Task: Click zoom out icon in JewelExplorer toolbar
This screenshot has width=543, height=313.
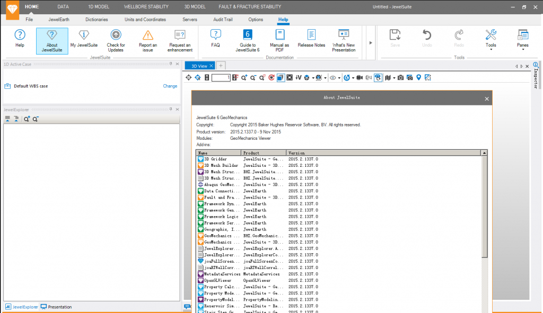Action: click(x=36, y=119)
